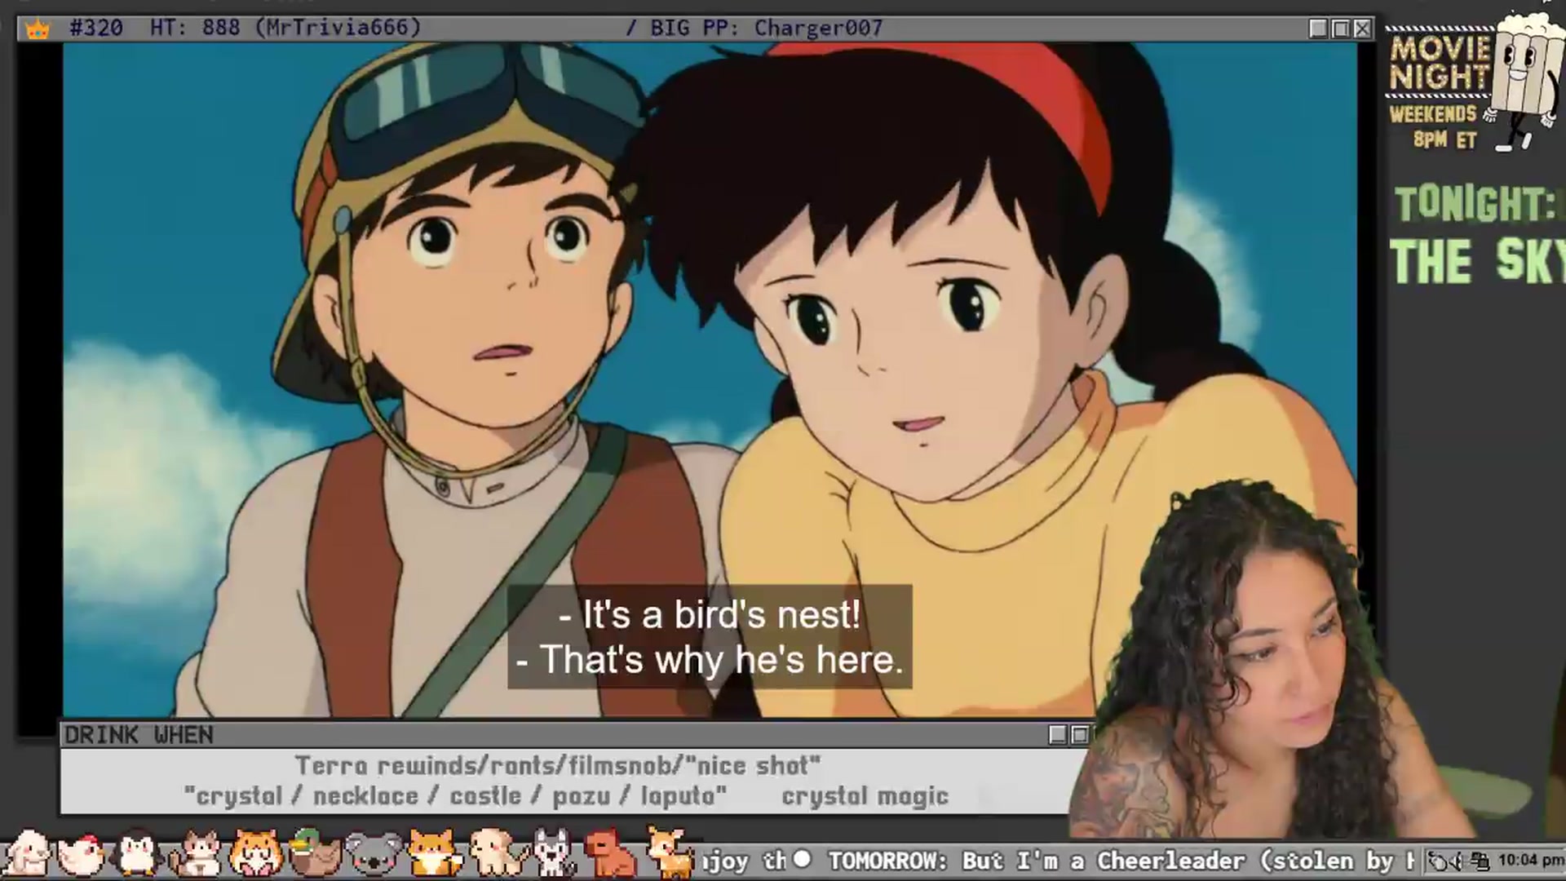
Task: Click the mallard duck pixel icon
Action: pyautogui.click(x=314, y=852)
